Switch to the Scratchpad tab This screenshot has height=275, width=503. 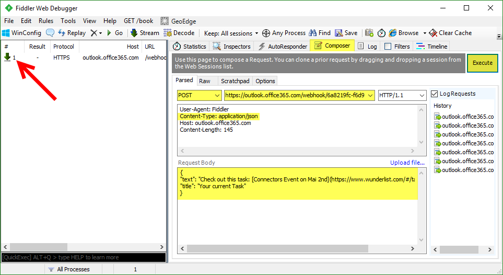coord(235,81)
